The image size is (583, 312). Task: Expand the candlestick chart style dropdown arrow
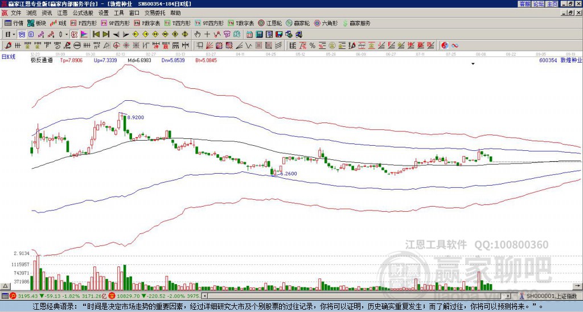67,35
